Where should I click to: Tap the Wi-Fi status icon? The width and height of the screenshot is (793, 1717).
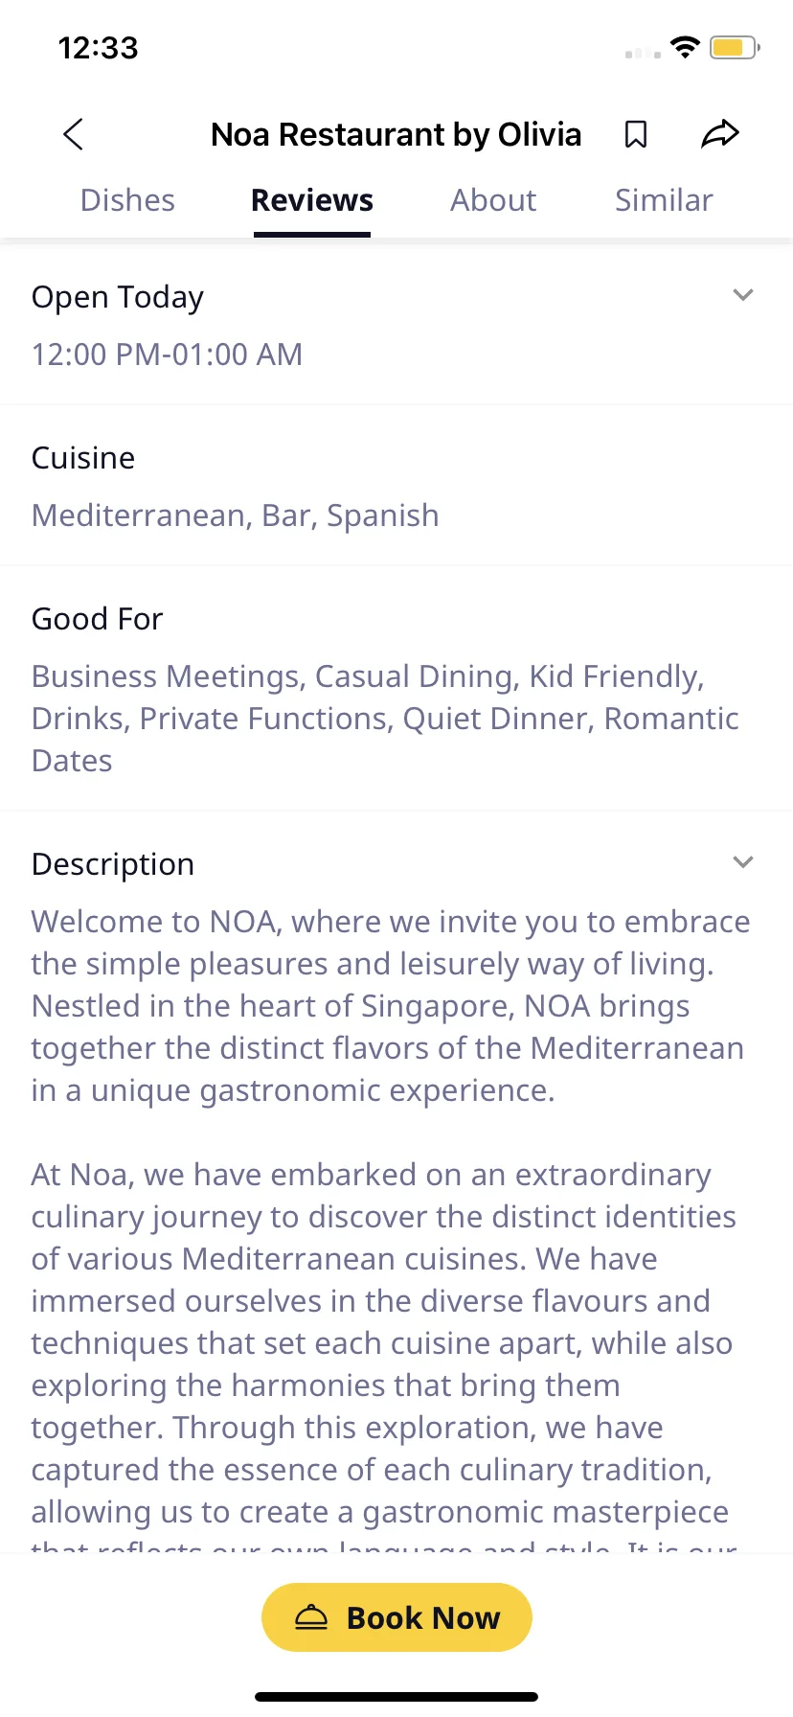685,47
